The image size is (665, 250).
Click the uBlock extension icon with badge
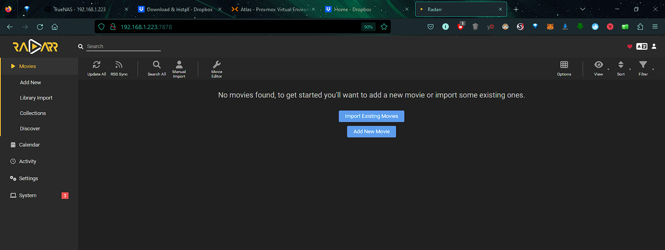click(461, 26)
